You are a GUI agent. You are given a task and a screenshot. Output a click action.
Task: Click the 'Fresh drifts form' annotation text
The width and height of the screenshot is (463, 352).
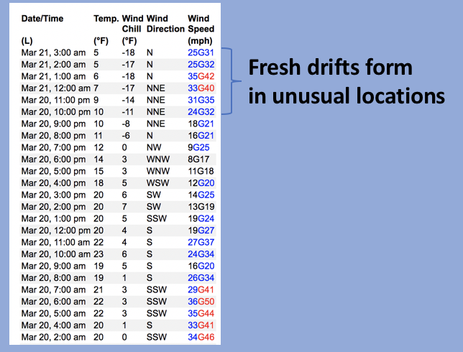[x=330, y=68]
